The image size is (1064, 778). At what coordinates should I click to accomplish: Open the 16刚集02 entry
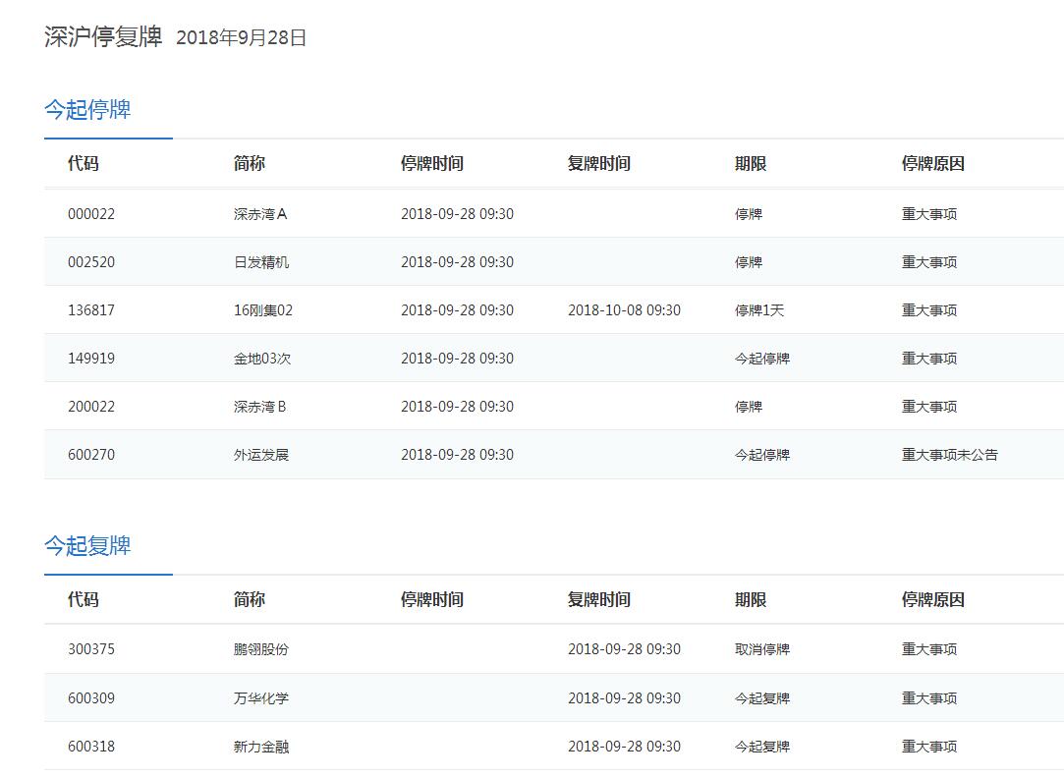click(x=263, y=310)
